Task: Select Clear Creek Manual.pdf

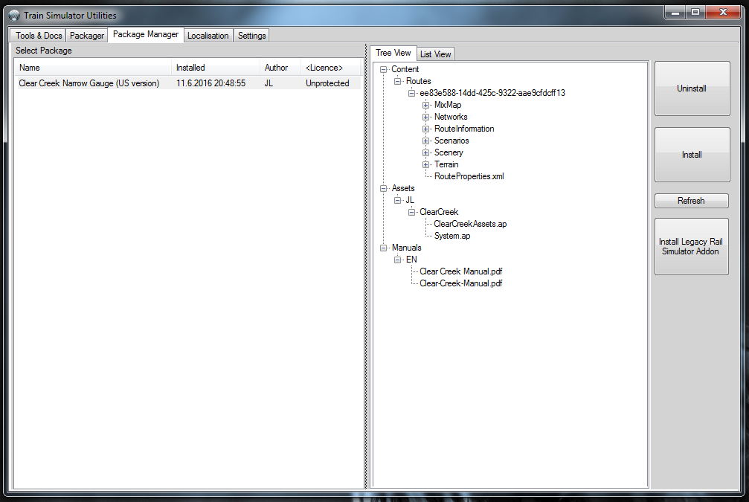Action: click(x=461, y=271)
